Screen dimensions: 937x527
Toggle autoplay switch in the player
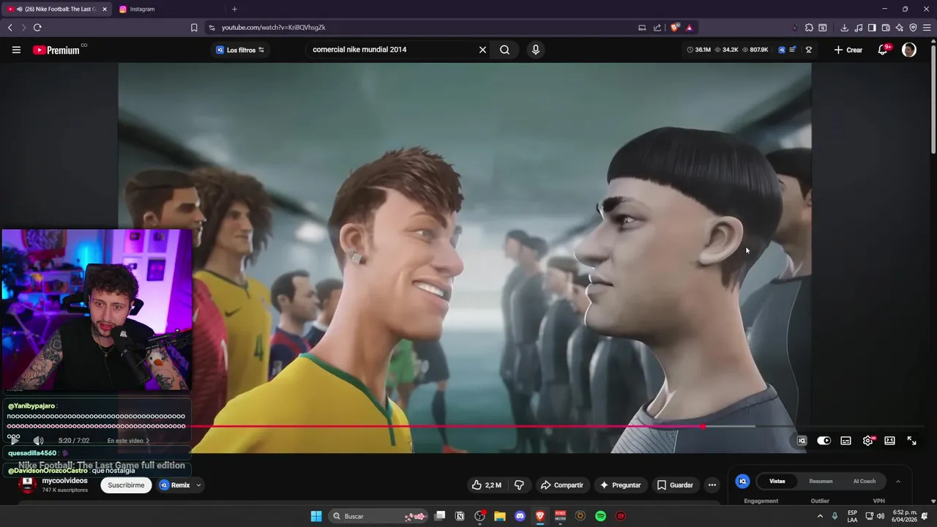(824, 441)
